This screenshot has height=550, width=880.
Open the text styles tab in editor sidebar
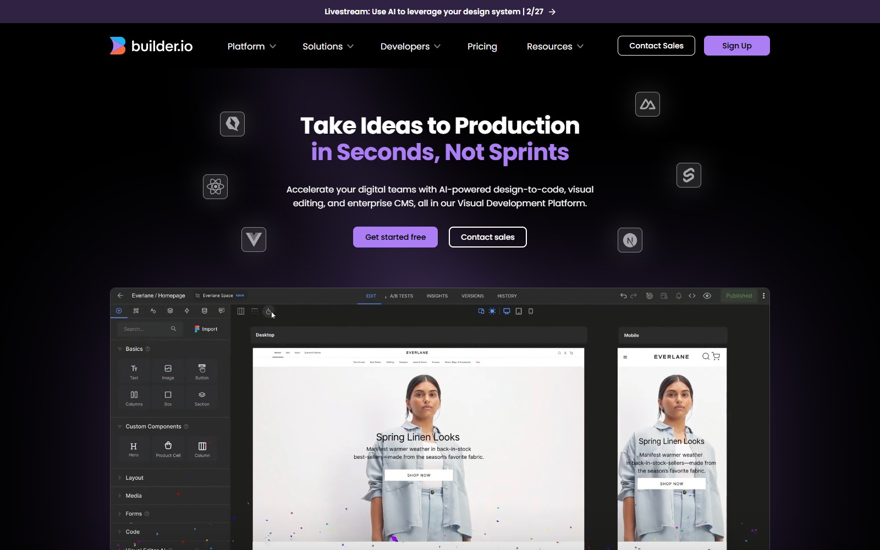click(x=153, y=311)
